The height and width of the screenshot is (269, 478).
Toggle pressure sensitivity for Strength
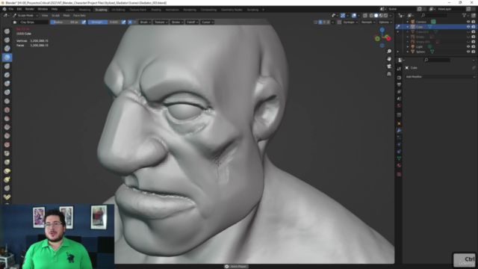tap(123, 22)
